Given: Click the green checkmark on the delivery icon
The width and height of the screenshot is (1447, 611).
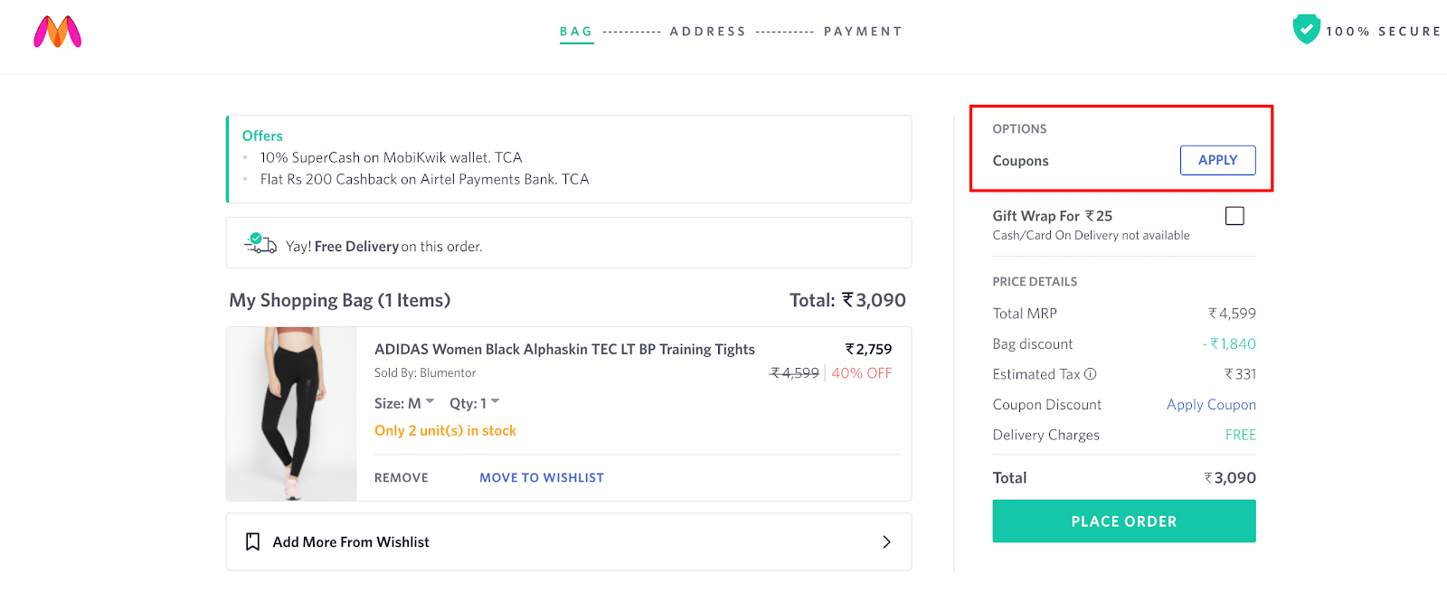Looking at the screenshot, I should (x=257, y=238).
